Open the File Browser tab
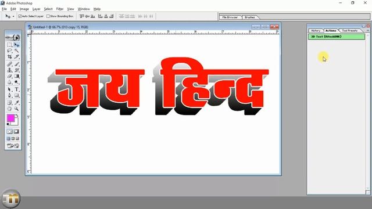 coord(230,17)
